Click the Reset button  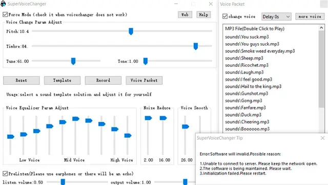click(x=22, y=80)
